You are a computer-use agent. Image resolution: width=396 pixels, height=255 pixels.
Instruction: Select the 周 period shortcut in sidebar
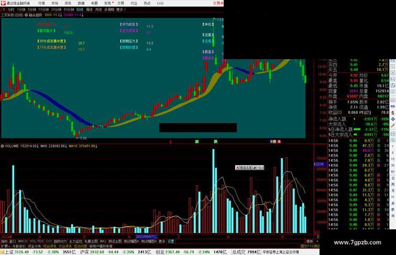coord(393,184)
